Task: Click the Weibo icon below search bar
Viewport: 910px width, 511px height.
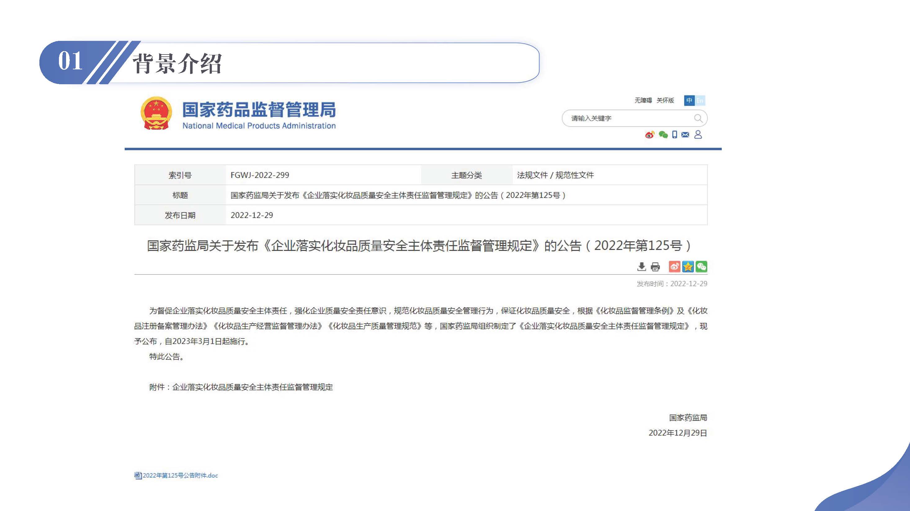Action: (649, 135)
